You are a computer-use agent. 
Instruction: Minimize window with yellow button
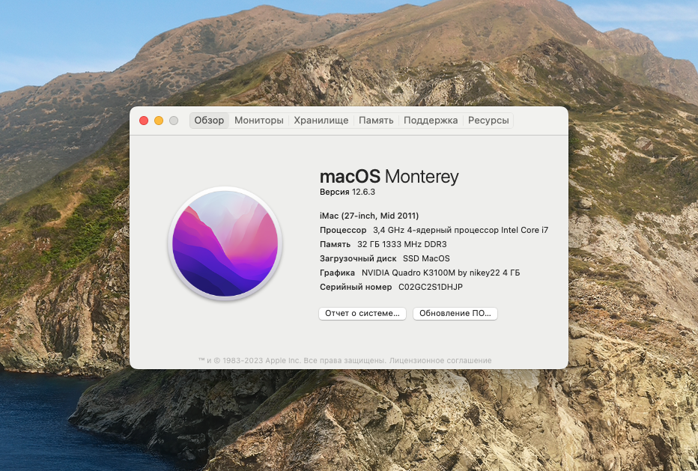(x=159, y=121)
